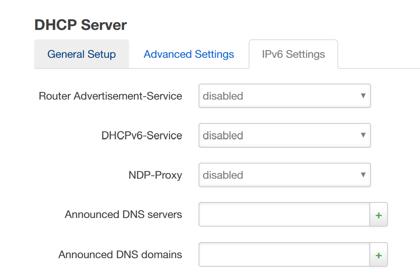Add an announced DNS server entry
Screen dimensions: 420x277
(378, 215)
